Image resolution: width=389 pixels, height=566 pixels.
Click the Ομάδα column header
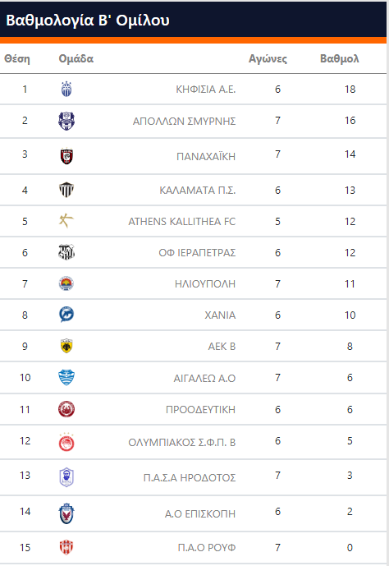coord(76,58)
